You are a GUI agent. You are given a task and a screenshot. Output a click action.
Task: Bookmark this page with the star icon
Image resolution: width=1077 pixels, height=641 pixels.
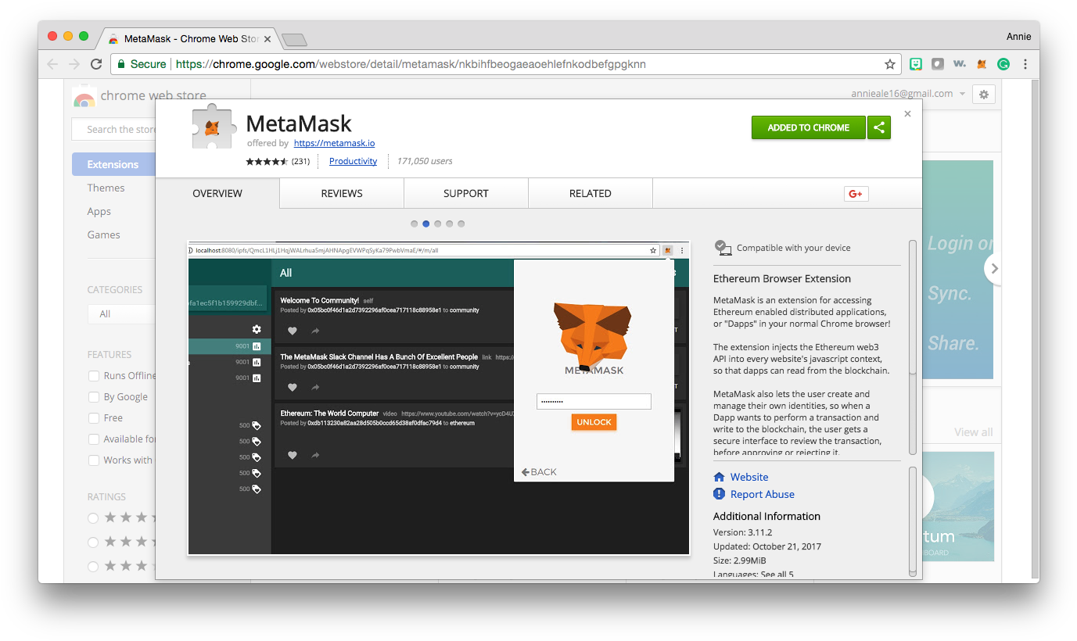tap(889, 64)
